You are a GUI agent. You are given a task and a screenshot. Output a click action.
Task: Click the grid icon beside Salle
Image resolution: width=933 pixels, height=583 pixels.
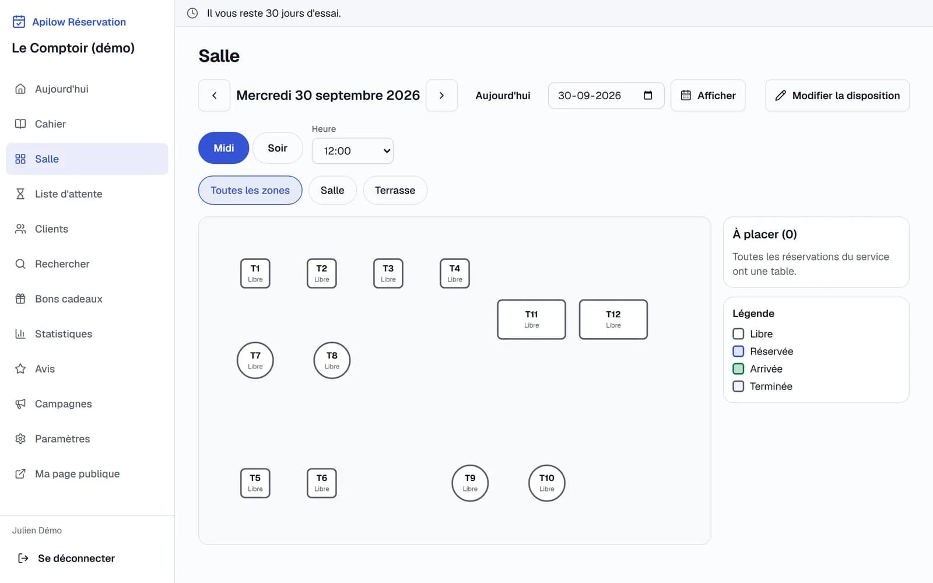[x=20, y=159]
